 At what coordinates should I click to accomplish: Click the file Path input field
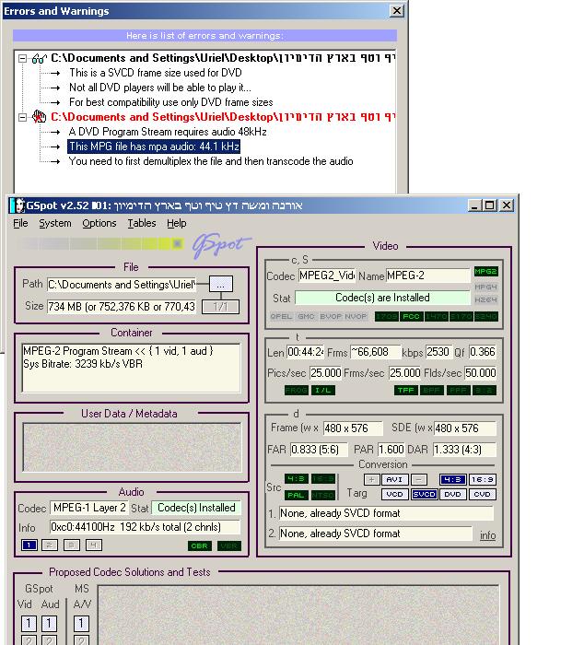pos(122,284)
